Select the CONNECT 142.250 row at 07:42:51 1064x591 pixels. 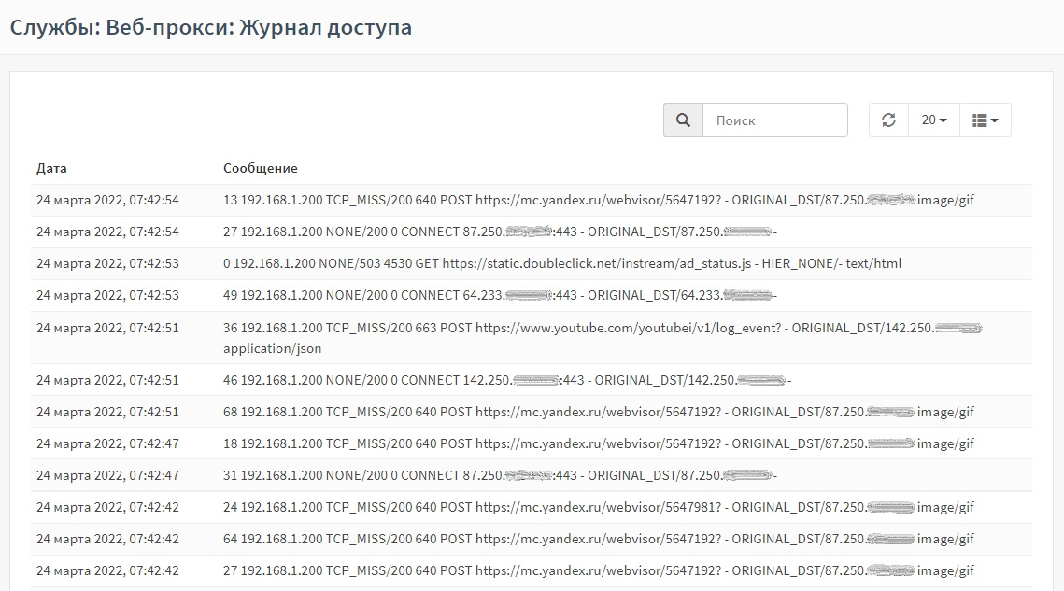pyautogui.click(x=532, y=380)
